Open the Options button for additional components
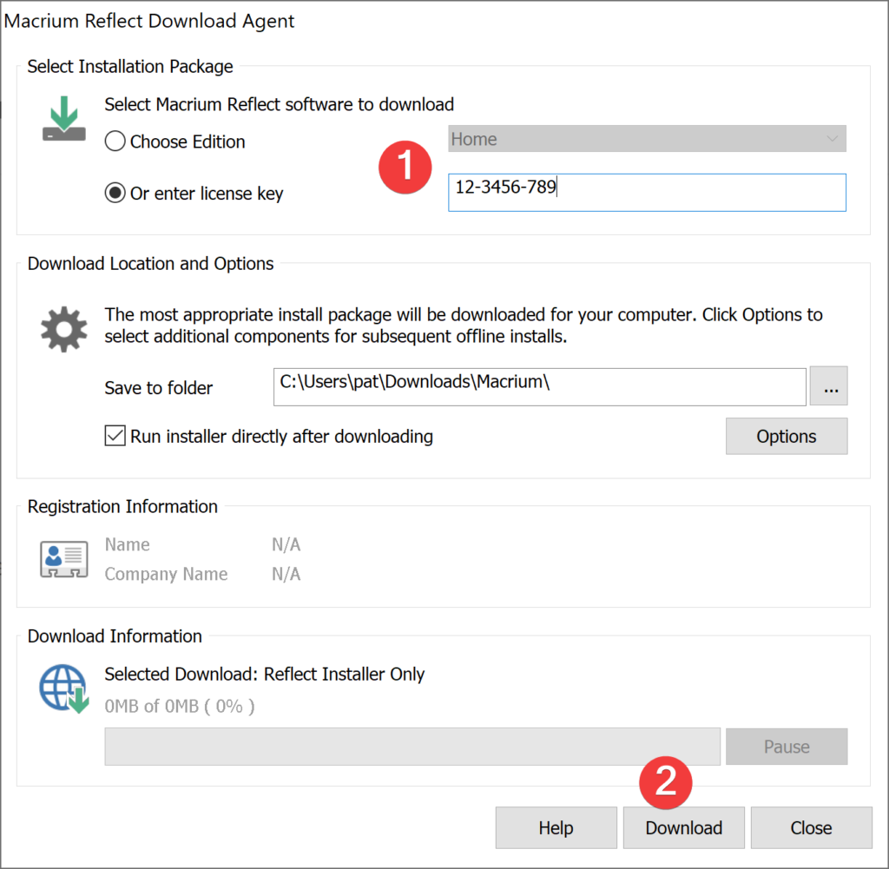This screenshot has height=869, width=889. point(786,437)
